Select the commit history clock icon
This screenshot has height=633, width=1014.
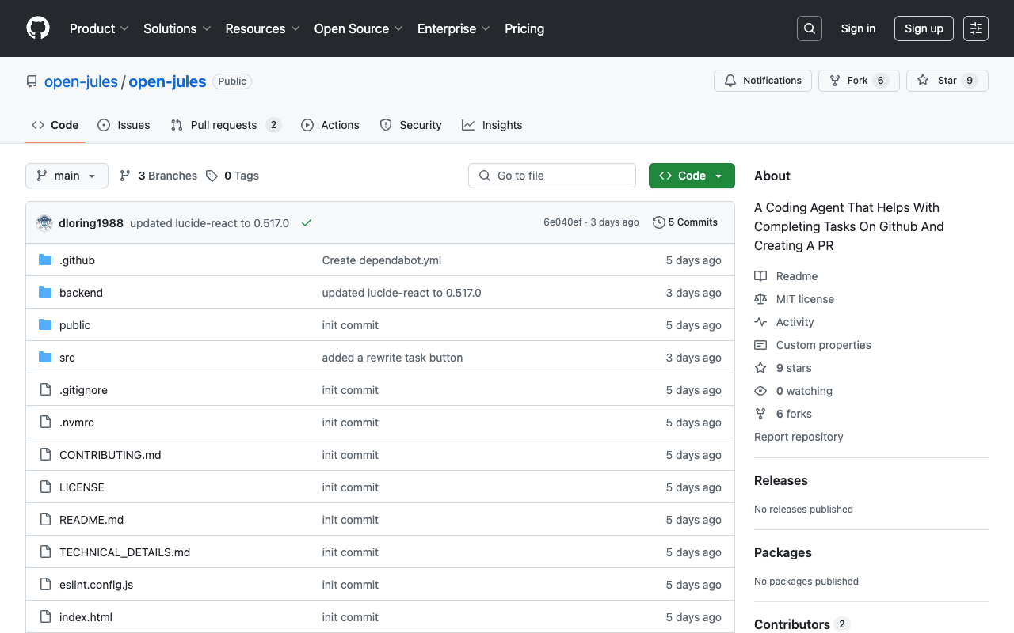pyautogui.click(x=658, y=222)
